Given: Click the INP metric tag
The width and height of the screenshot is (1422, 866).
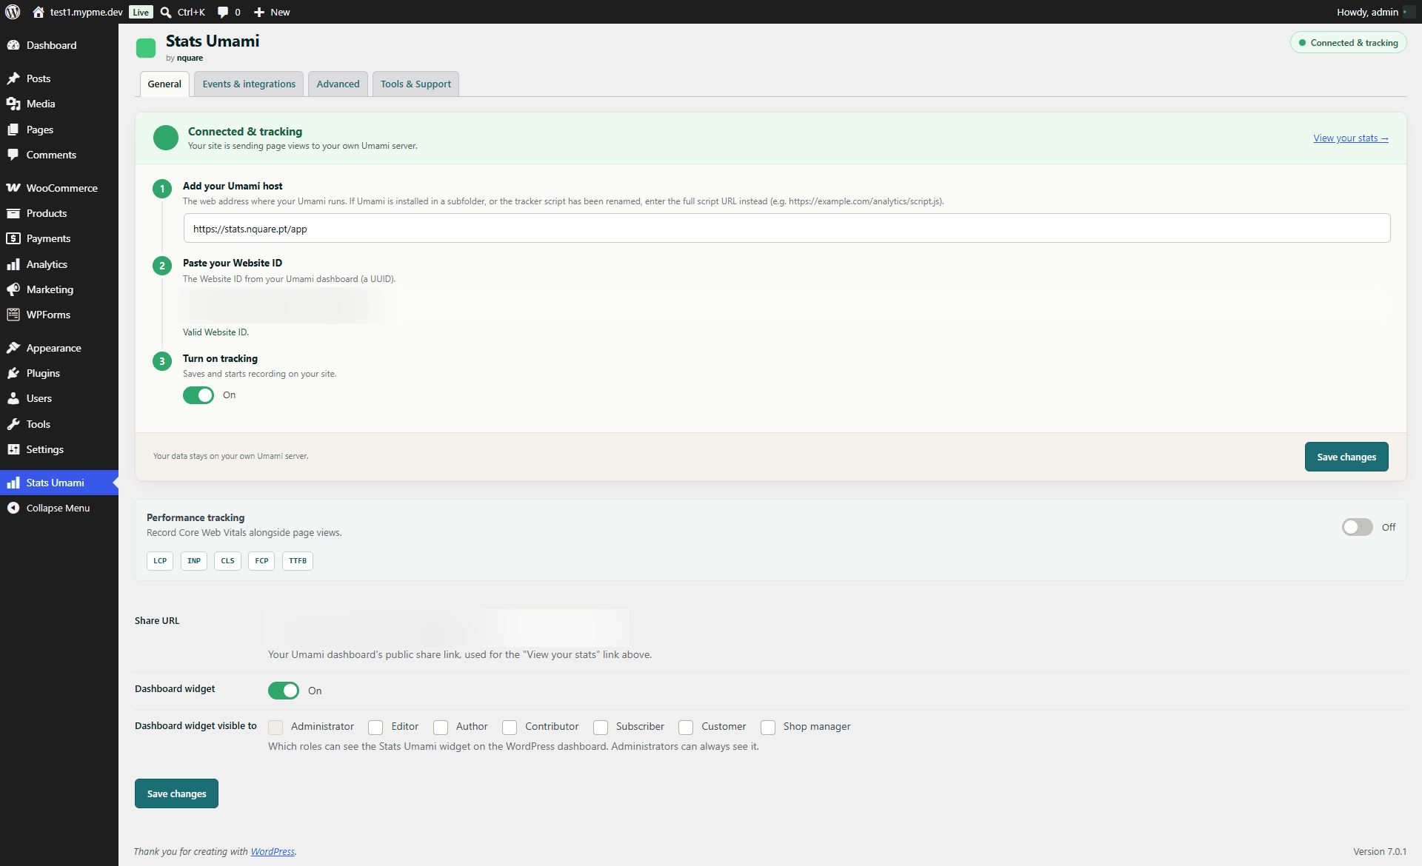Looking at the screenshot, I should (x=194, y=561).
